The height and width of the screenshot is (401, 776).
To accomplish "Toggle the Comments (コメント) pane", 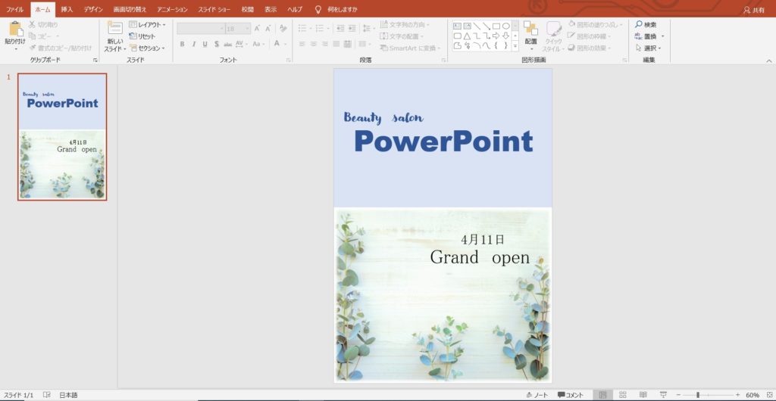I will (571, 395).
